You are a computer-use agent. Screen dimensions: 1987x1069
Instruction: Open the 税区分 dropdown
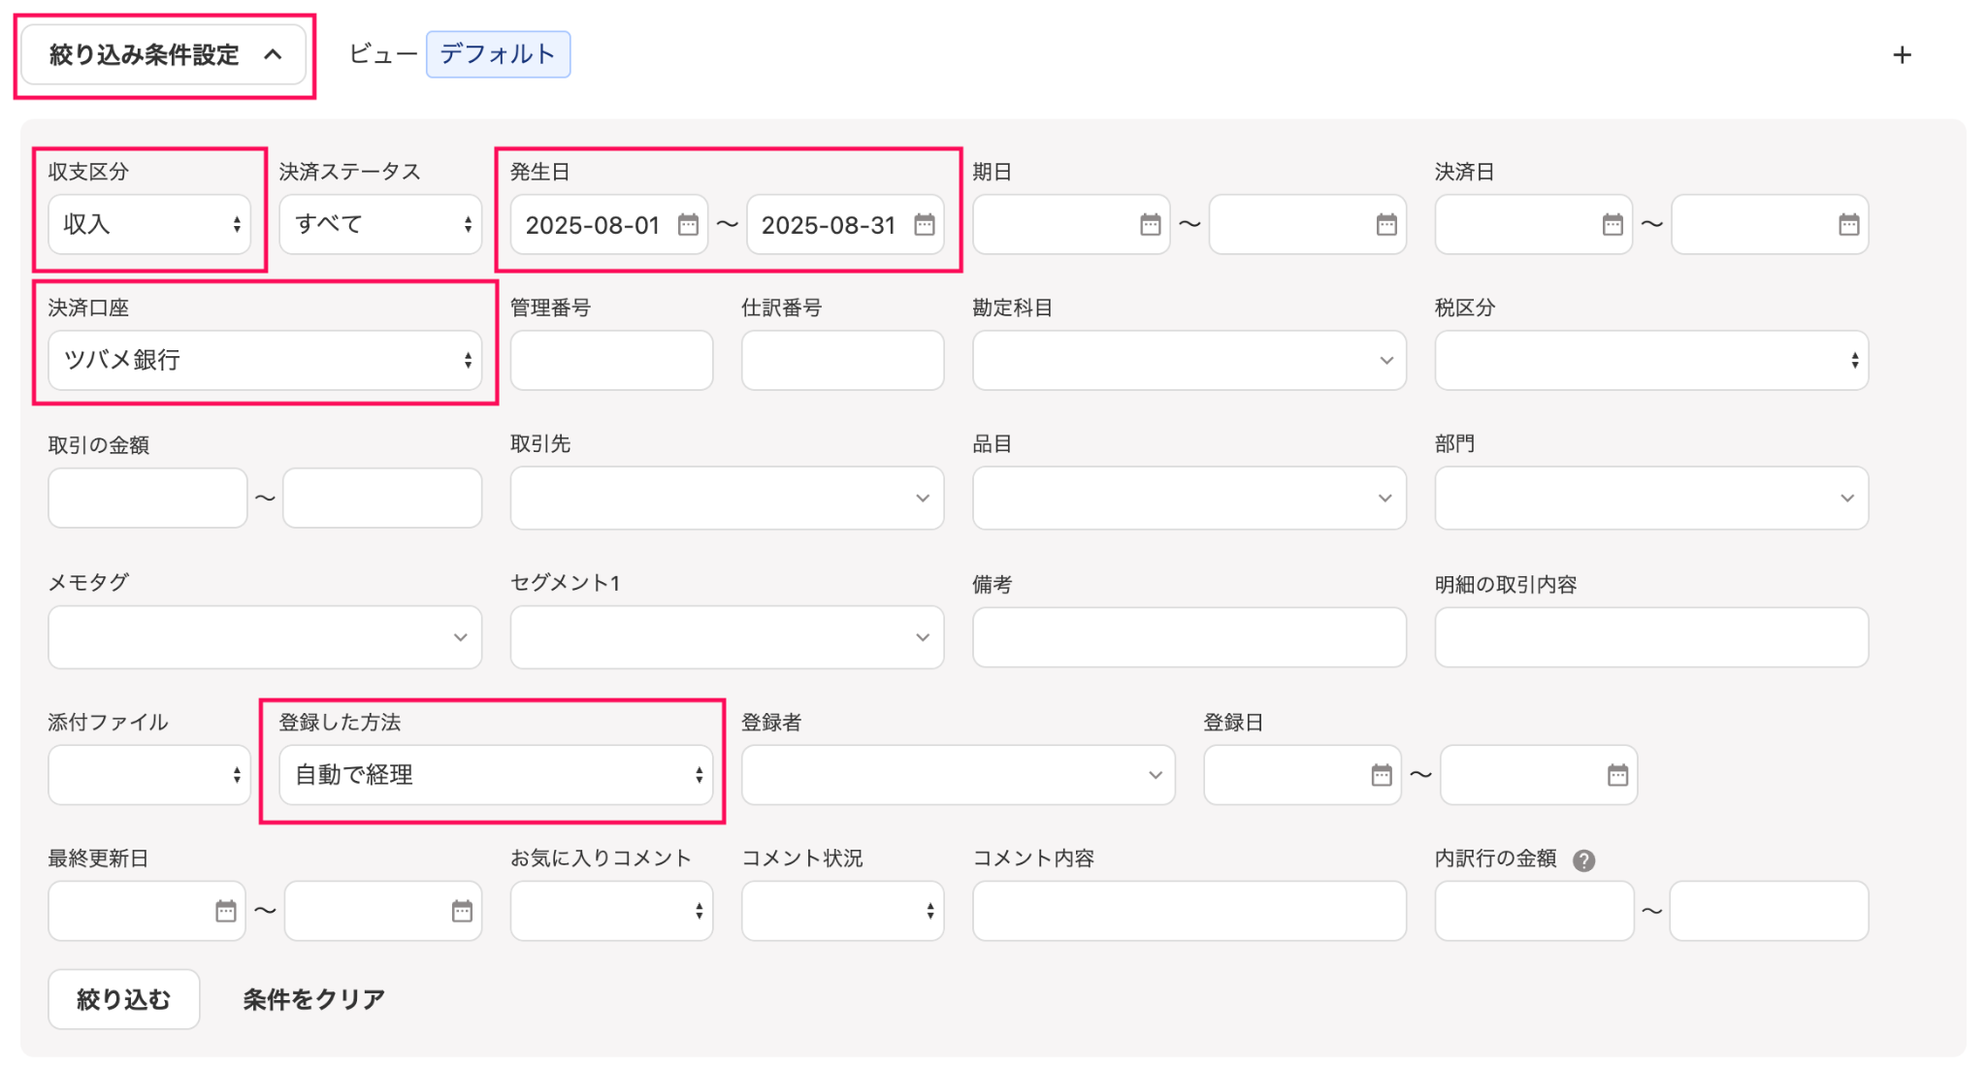pyautogui.click(x=1651, y=360)
